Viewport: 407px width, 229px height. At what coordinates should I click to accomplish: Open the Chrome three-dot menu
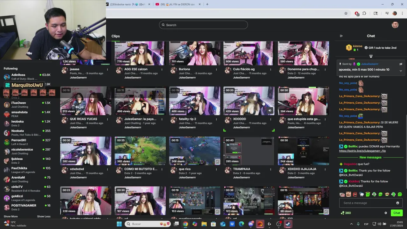[402, 13]
